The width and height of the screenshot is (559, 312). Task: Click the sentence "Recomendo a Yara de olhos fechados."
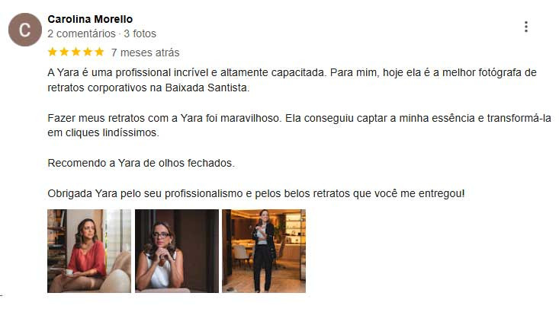tap(141, 164)
